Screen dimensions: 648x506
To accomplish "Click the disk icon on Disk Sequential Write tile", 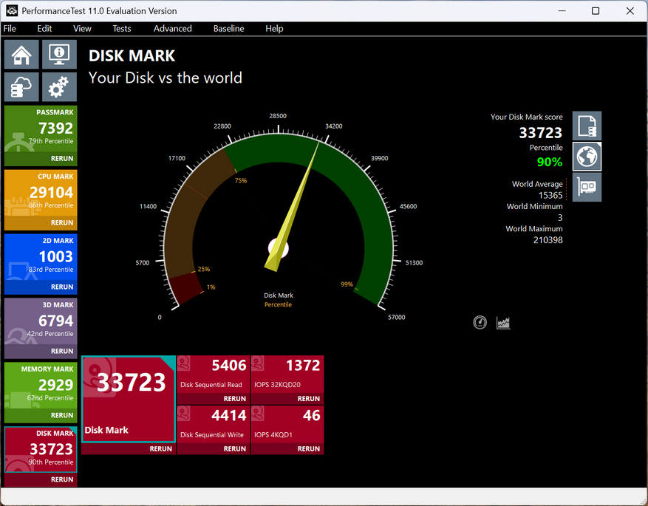I will [183, 414].
